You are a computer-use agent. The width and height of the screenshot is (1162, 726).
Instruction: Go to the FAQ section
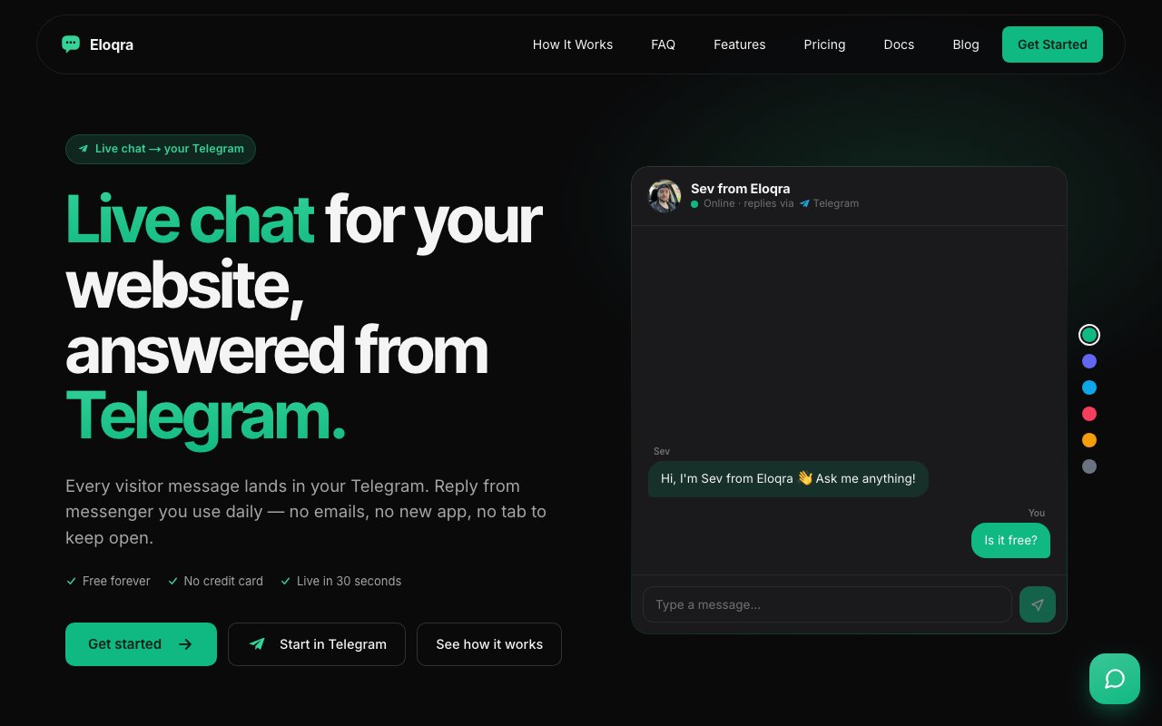coord(664,44)
